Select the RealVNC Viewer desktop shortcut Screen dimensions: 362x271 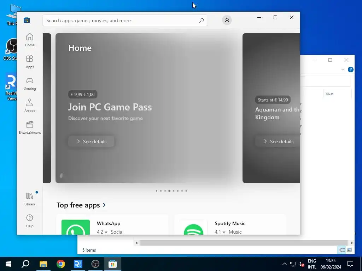[11, 88]
